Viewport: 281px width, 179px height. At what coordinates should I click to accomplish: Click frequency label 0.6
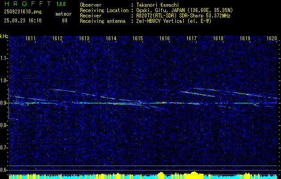[x=4, y=170]
